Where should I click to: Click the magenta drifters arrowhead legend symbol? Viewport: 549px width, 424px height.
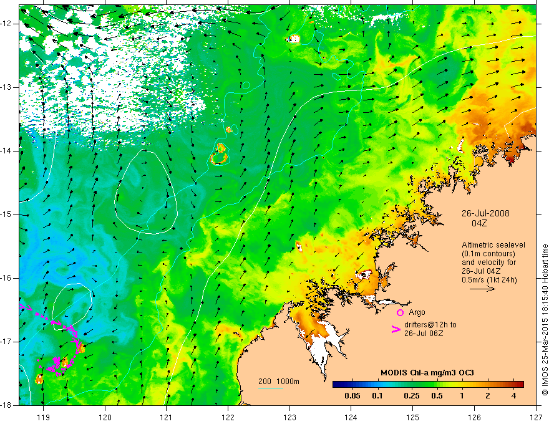[x=396, y=329]
